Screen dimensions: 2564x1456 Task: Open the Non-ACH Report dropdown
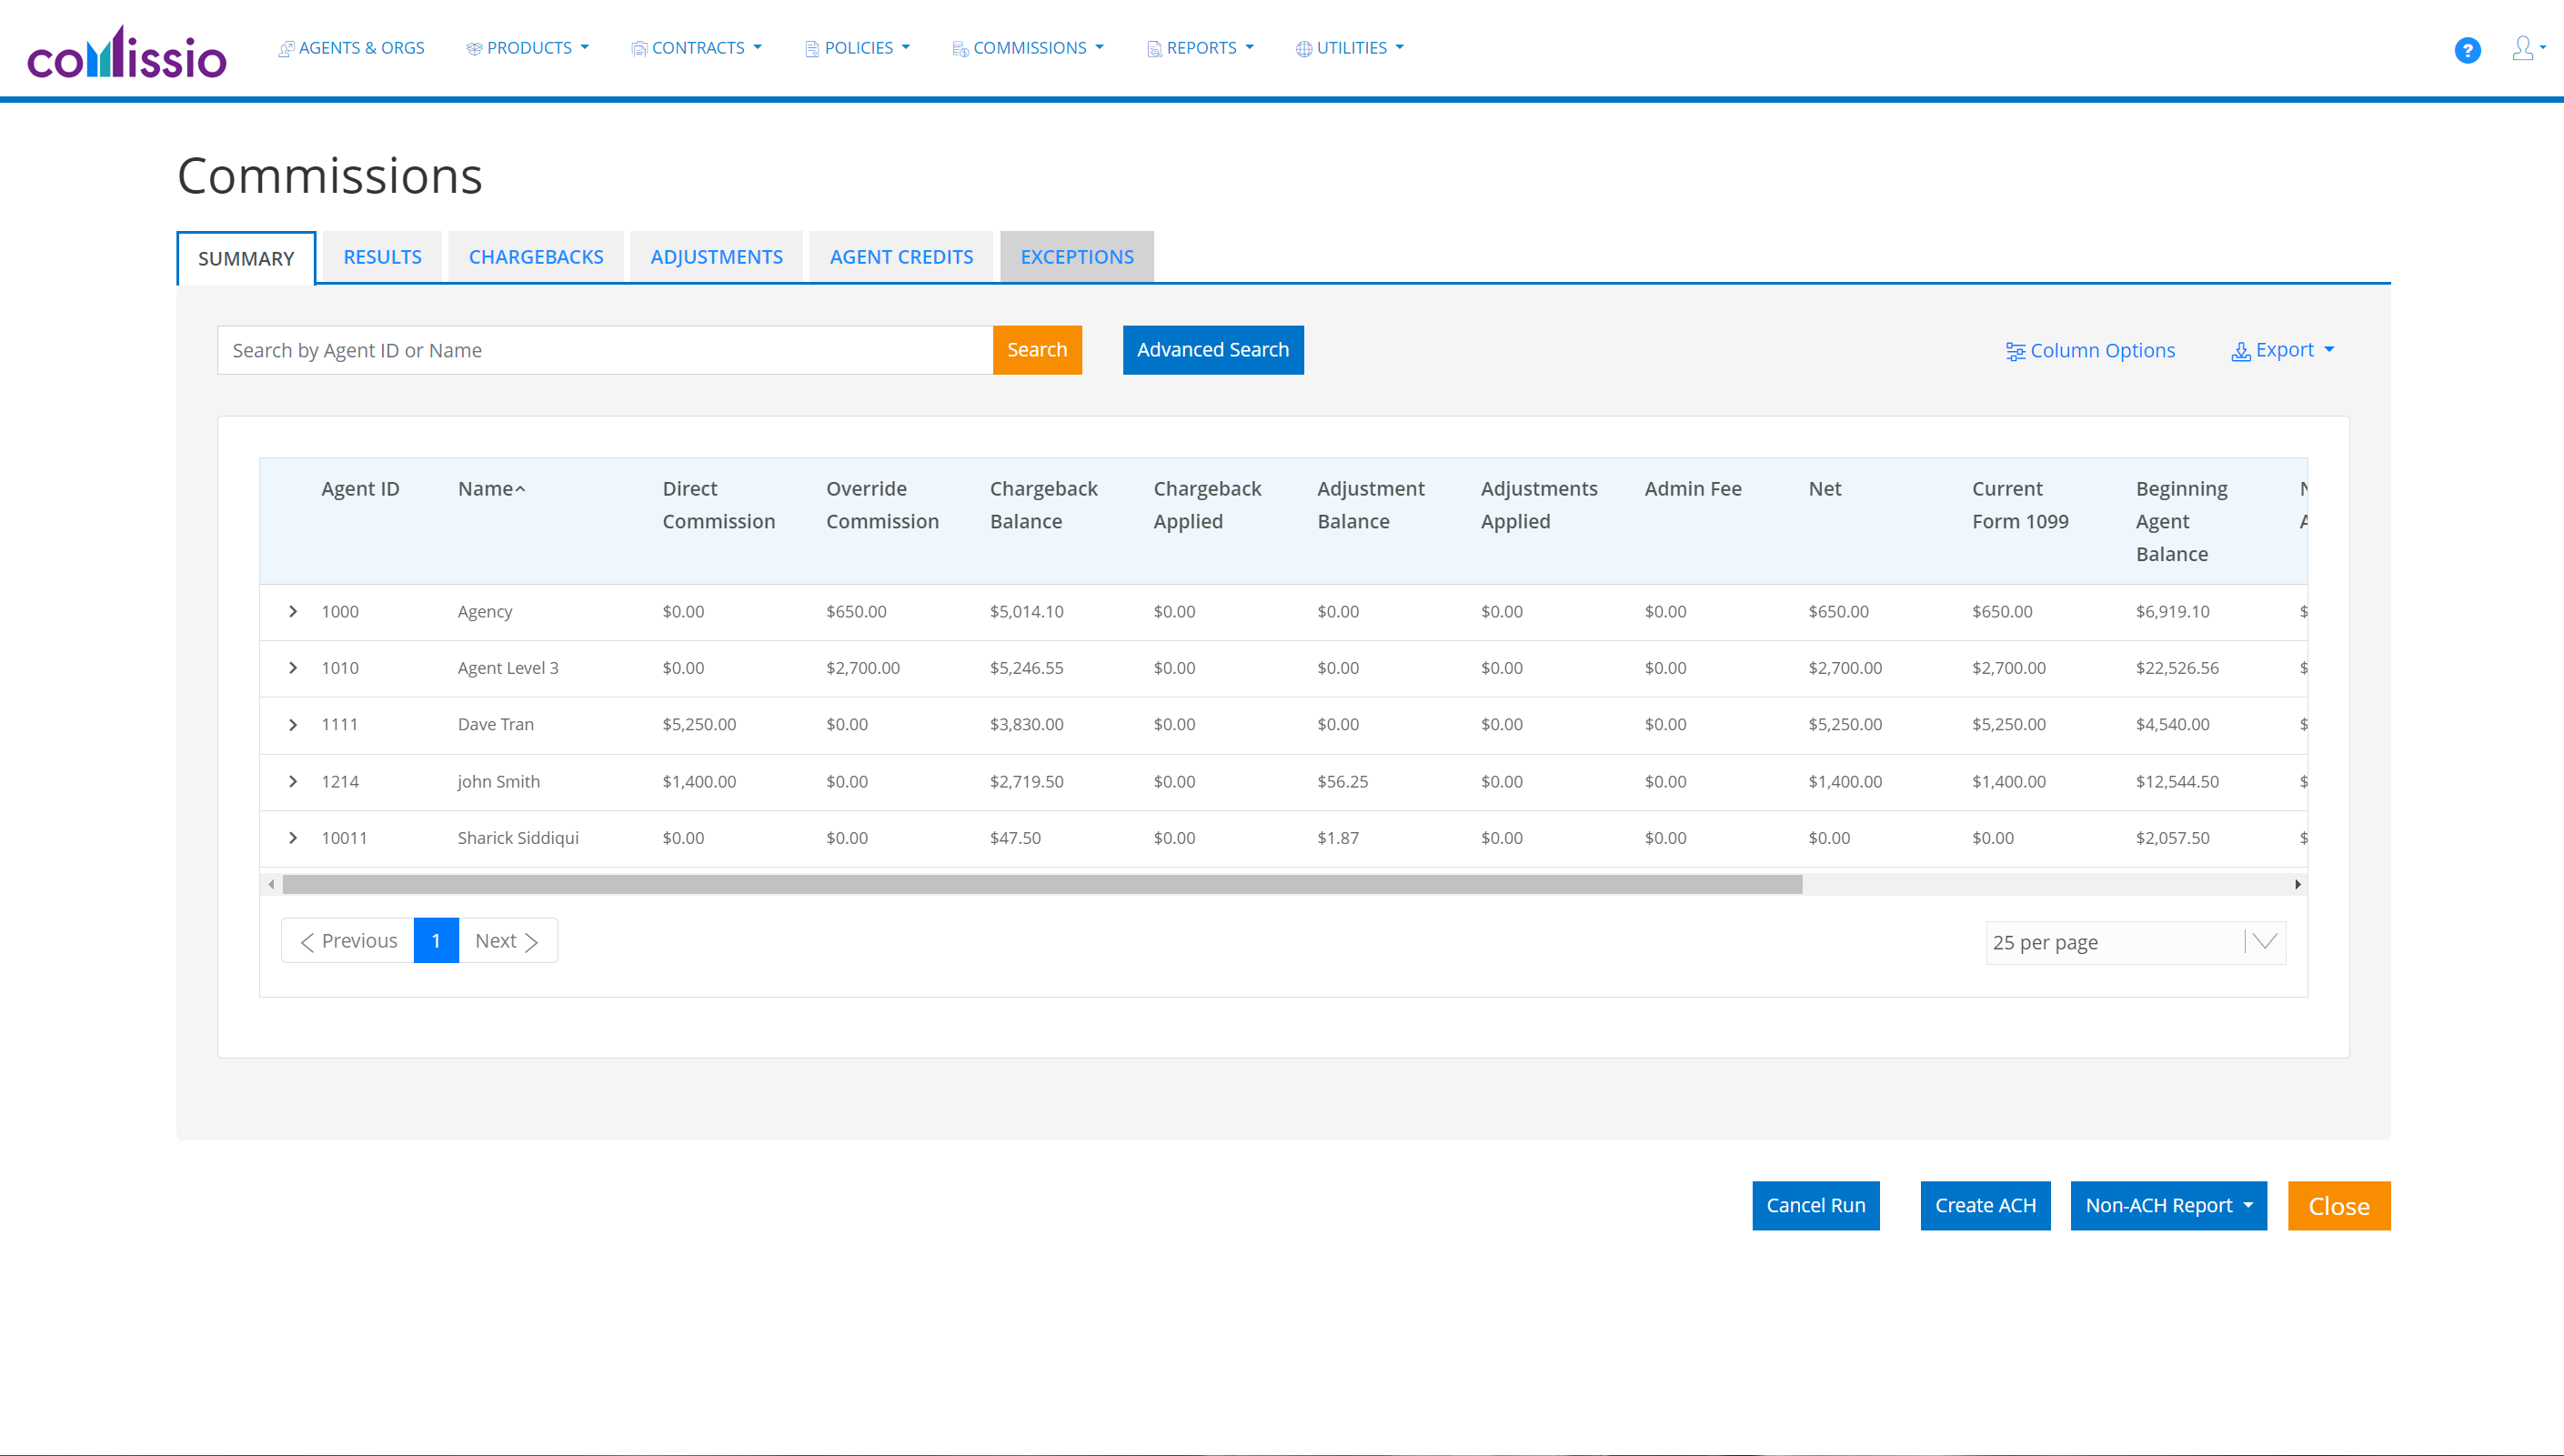[x=2168, y=1205]
